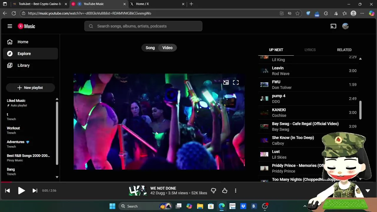377x212 pixels.
Task: Play pump 4 by DDG from queue
Action: [x=308, y=99]
